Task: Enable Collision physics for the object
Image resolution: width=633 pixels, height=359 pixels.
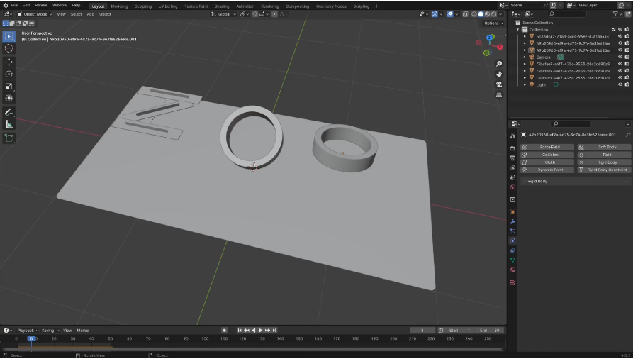Action: tap(547, 155)
